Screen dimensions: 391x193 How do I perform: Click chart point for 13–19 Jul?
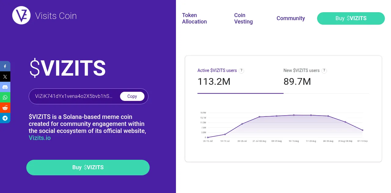[x=225, y=134]
